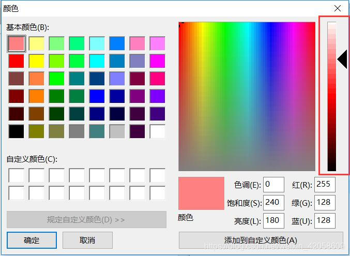Pick the hot pink swatch in top row
The height and width of the screenshot is (256, 350).
tap(138, 43)
